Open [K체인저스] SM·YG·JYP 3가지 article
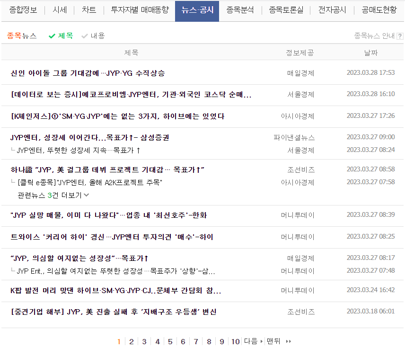This screenshot has width=405, height=348. pyautogui.click(x=117, y=116)
